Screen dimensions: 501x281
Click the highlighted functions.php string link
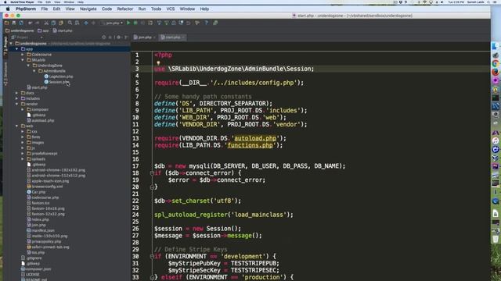pos(250,145)
